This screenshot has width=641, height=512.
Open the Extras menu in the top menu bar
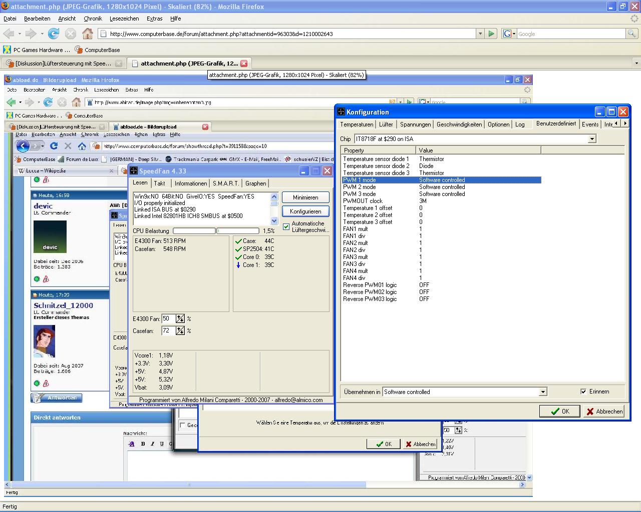pyautogui.click(x=154, y=18)
